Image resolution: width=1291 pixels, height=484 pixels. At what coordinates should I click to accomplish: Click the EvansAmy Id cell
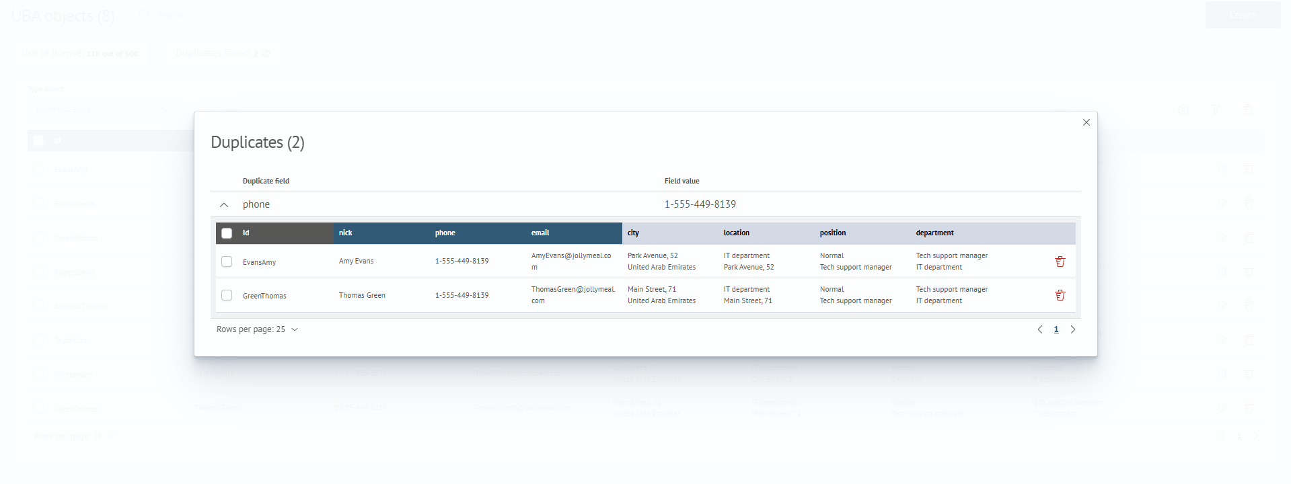click(259, 262)
